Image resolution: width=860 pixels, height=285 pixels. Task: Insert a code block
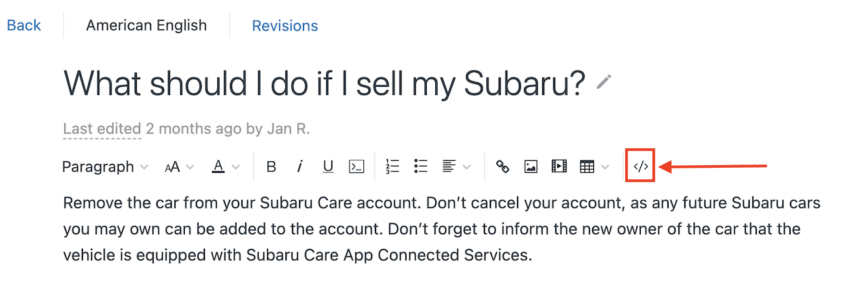click(x=357, y=166)
